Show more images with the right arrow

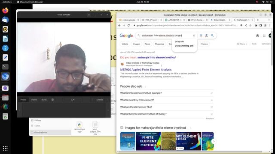(214, 141)
